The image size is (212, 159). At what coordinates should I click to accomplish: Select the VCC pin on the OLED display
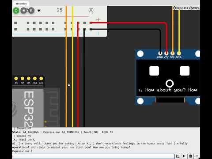pyautogui.click(x=167, y=53)
